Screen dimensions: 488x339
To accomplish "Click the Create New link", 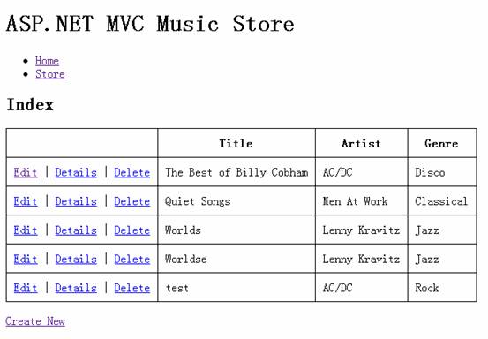I will 35,321.
